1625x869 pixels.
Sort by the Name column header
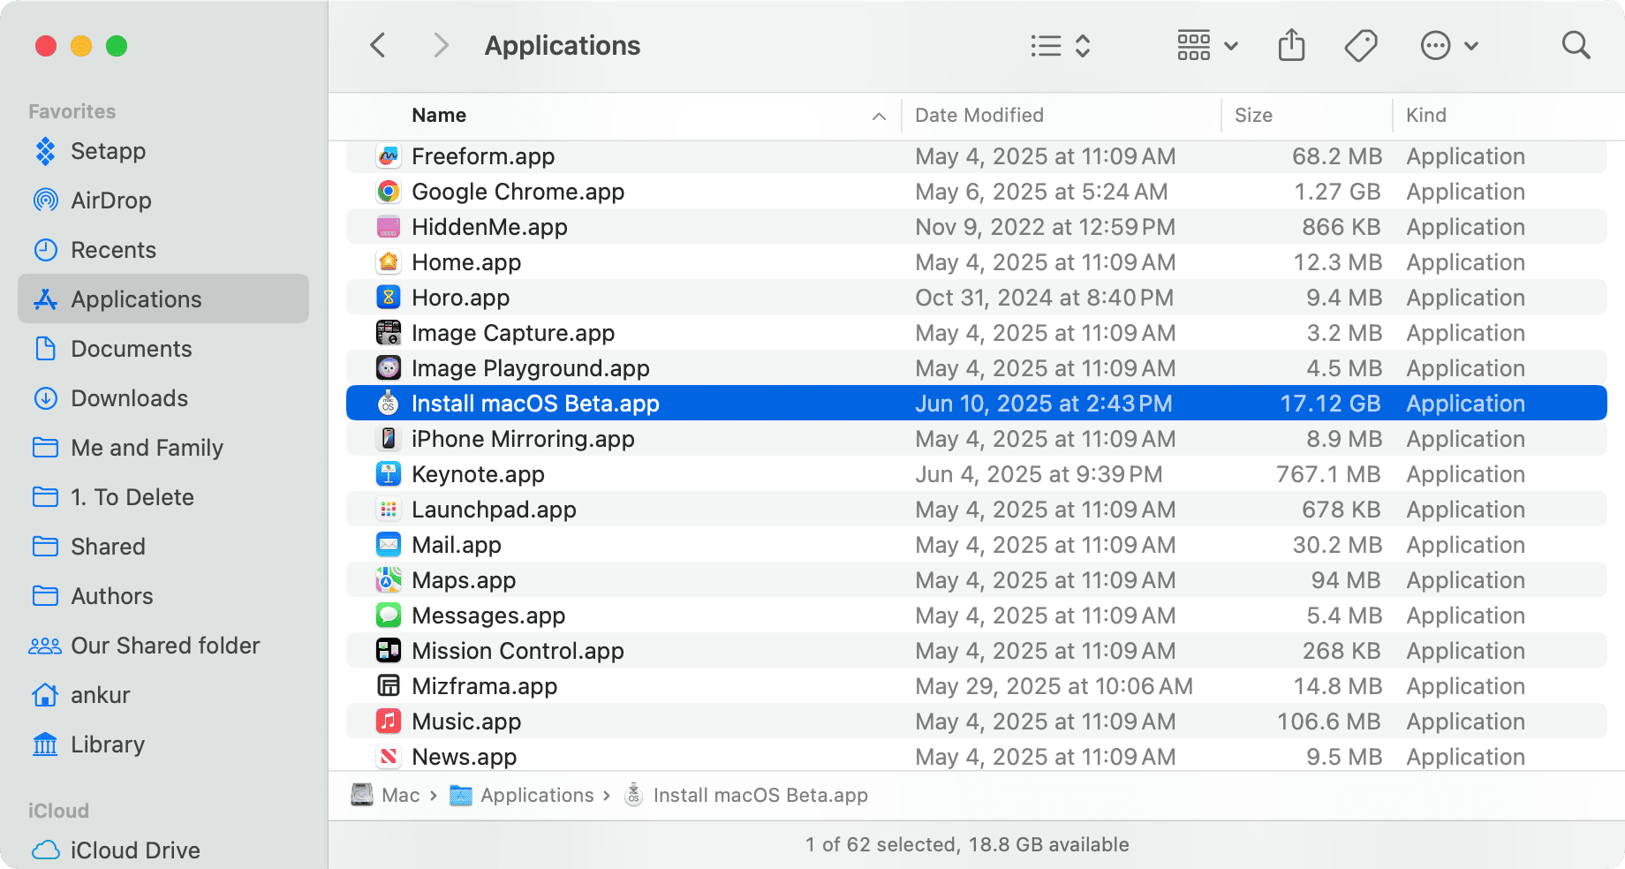click(439, 116)
